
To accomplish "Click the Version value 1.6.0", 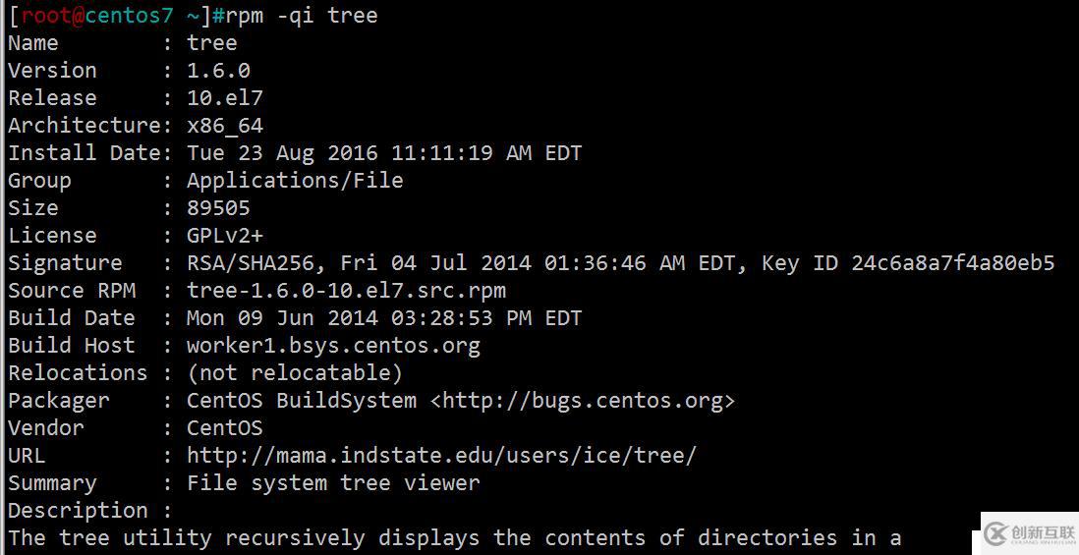I will (x=218, y=70).
